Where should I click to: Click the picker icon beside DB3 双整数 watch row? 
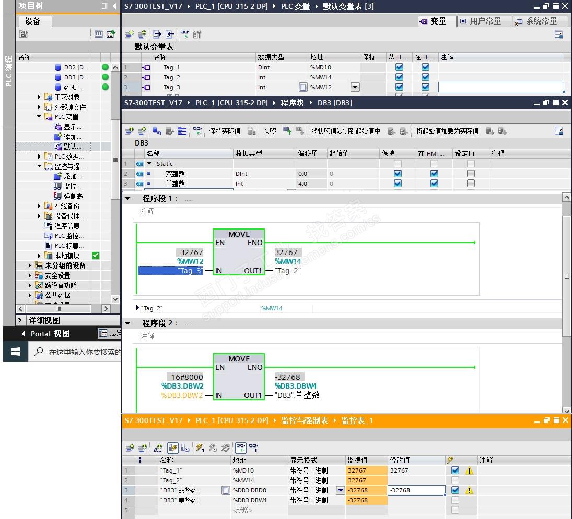226,490
